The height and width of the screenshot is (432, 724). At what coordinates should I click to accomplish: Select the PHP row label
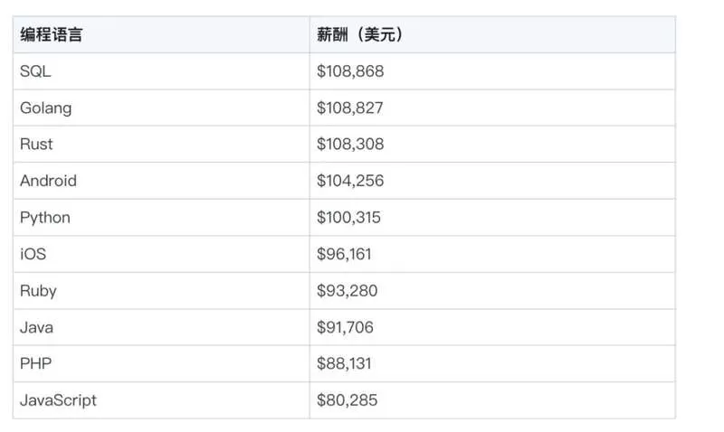(36, 363)
